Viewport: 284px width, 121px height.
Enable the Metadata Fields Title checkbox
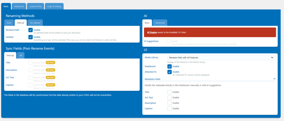pos(169,92)
